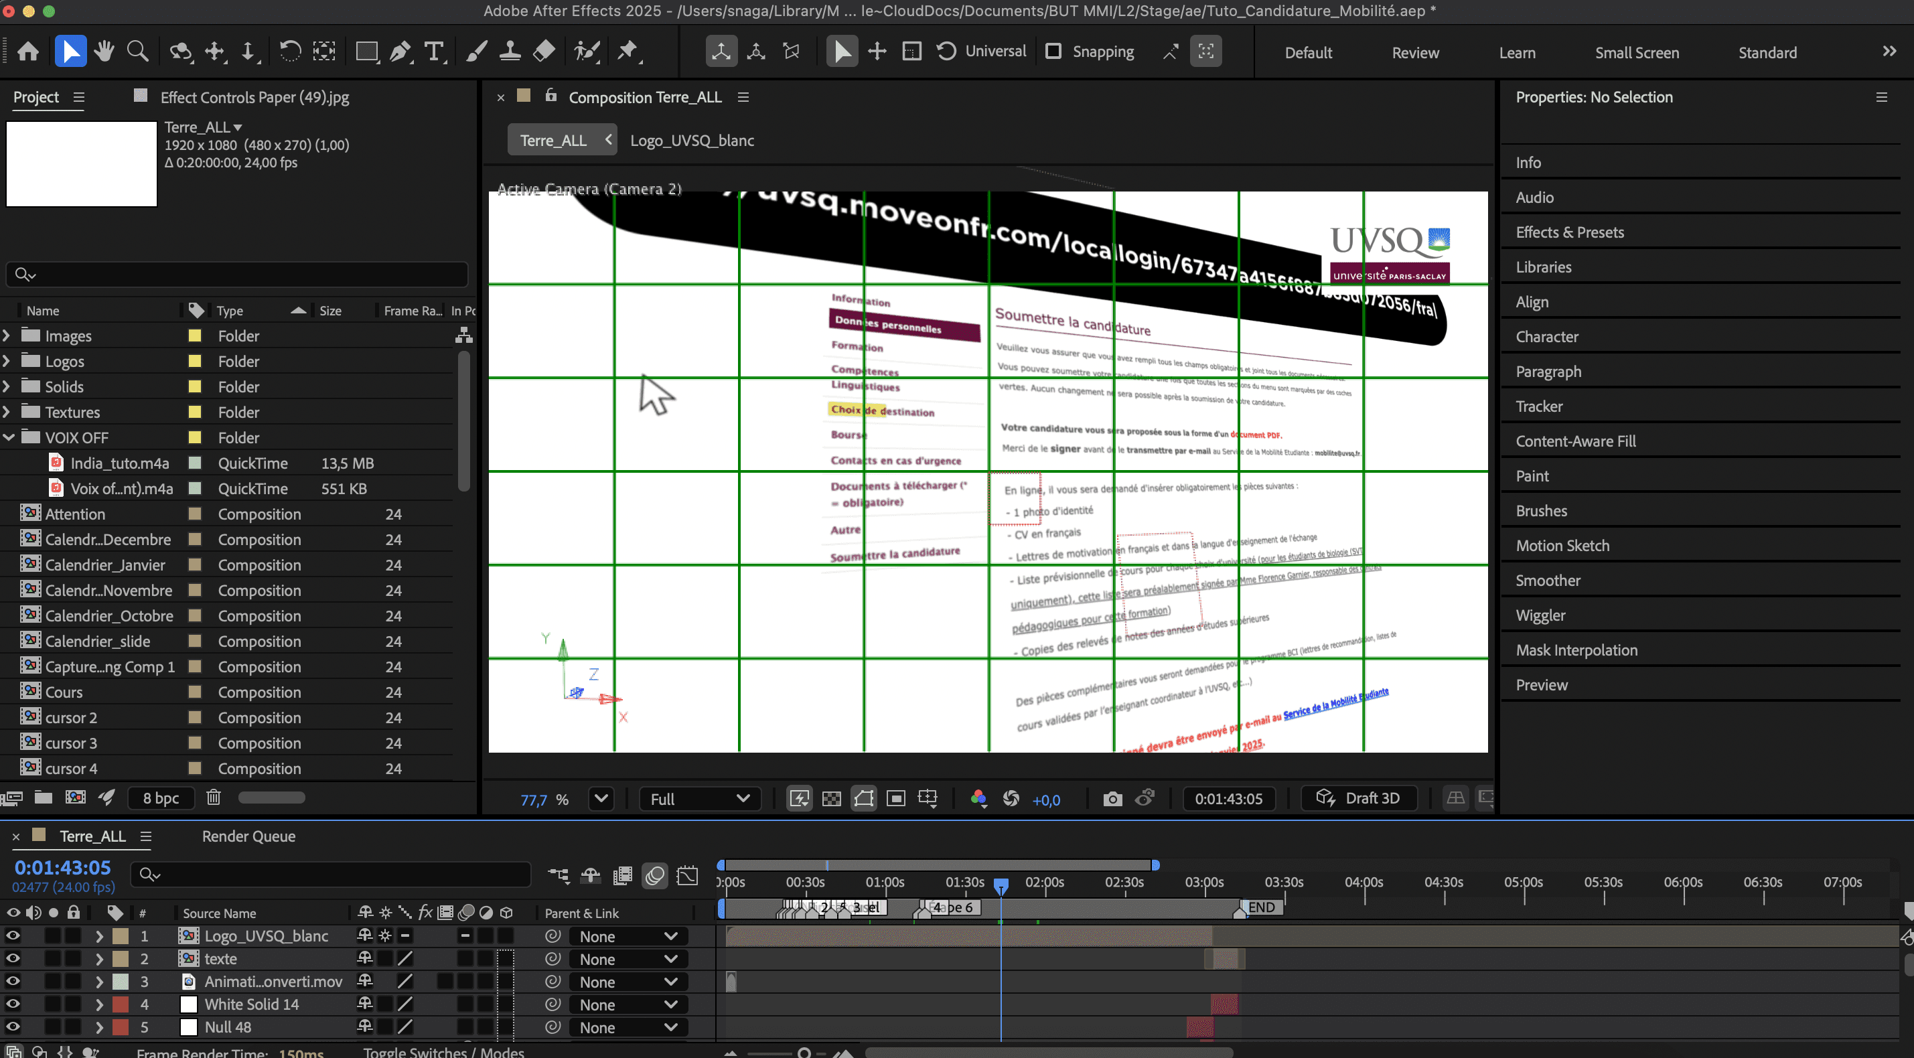Toggle transparency grid in viewer
The height and width of the screenshot is (1058, 1914).
(831, 799)
